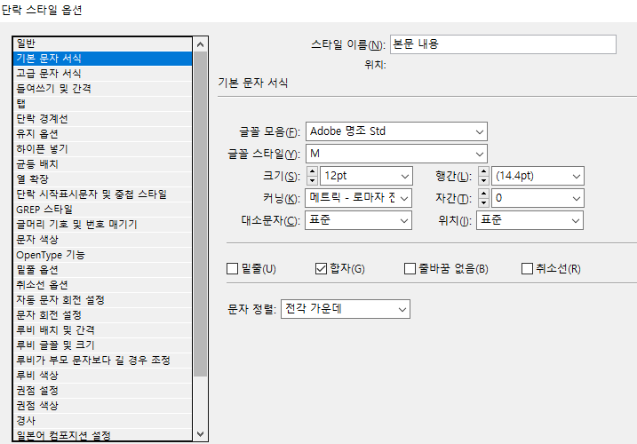Open 고급 문자 서식 category
Screen dimensions: 637x444
point(102,74)
